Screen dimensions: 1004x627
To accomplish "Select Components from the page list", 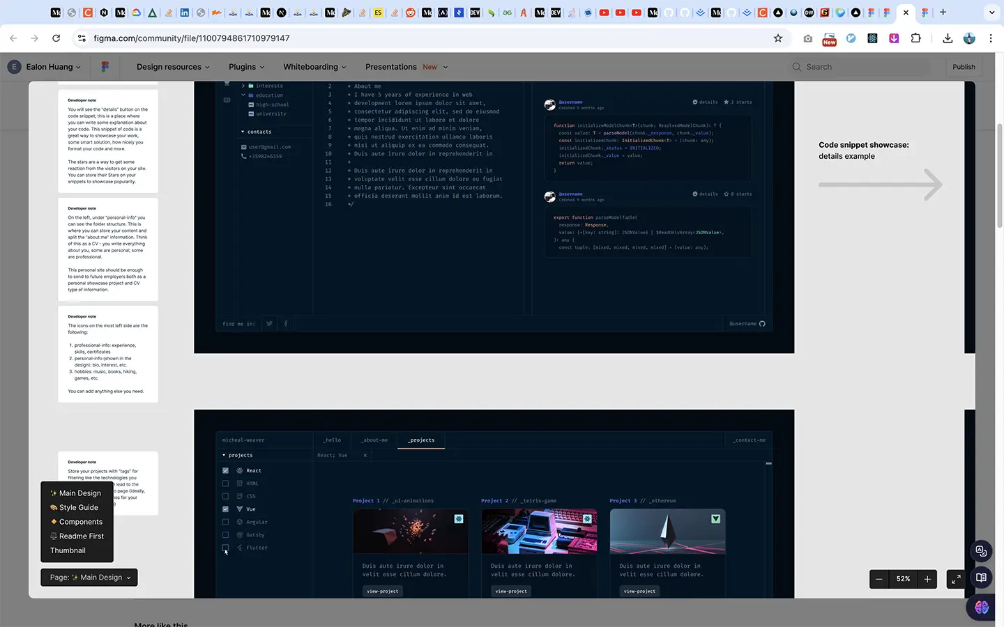I will 80,522.
